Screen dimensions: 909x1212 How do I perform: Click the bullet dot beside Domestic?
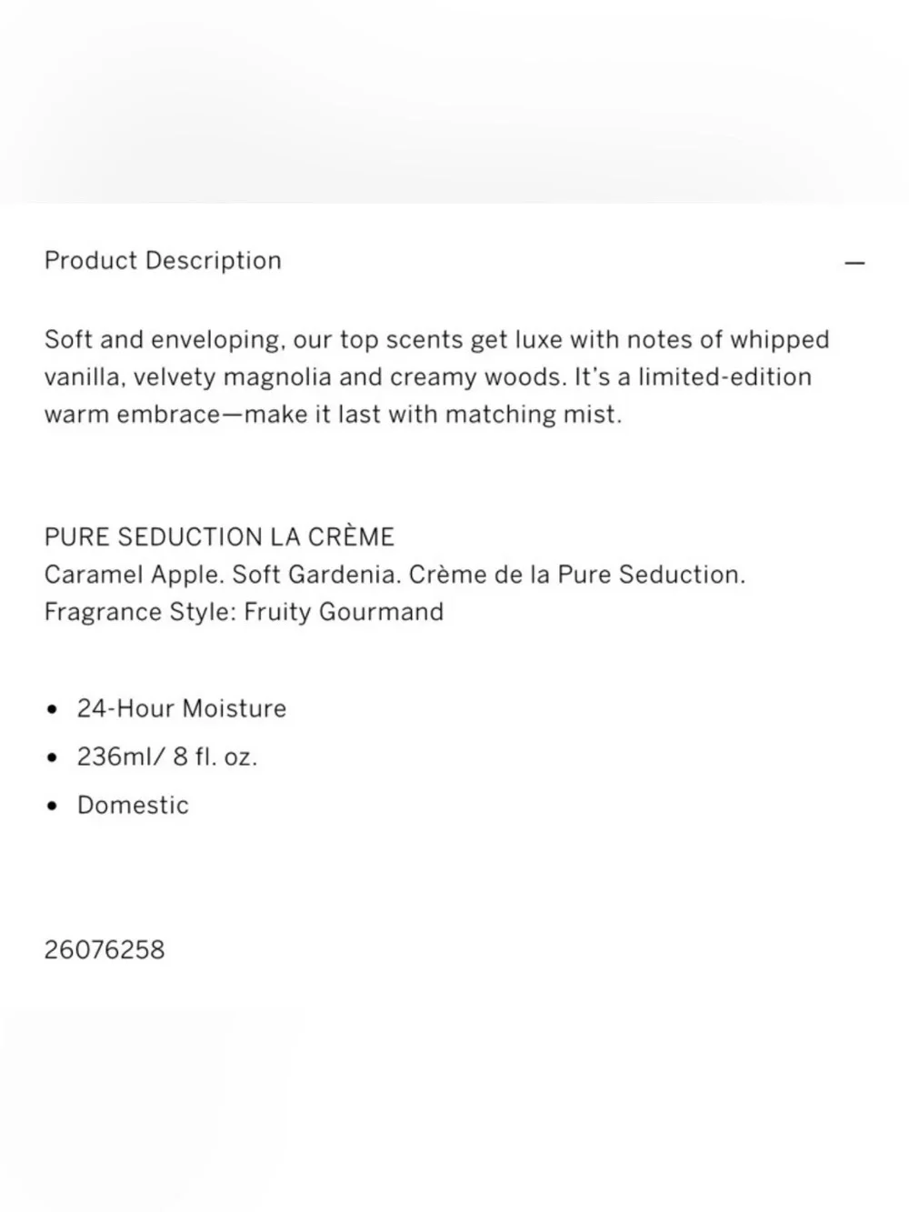click(x=52, y=806)
